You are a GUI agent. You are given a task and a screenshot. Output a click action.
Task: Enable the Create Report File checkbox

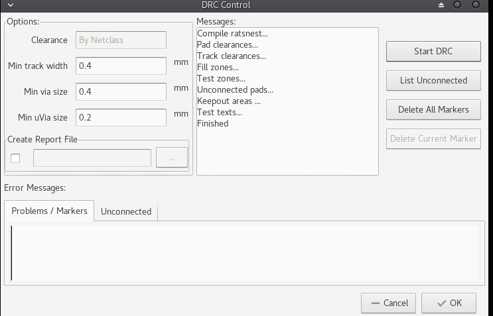[15, 158]
